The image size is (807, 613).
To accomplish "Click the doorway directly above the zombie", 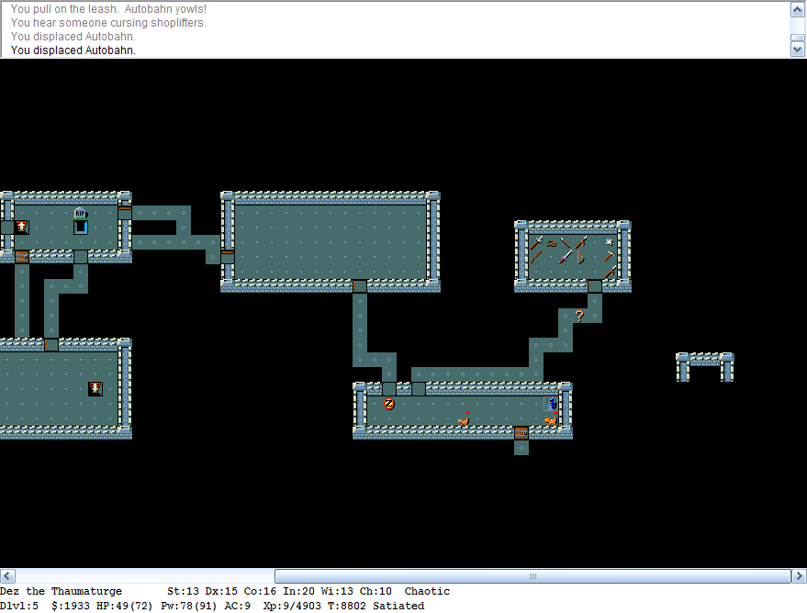I will pyautogui.click(x=389, y=389).
